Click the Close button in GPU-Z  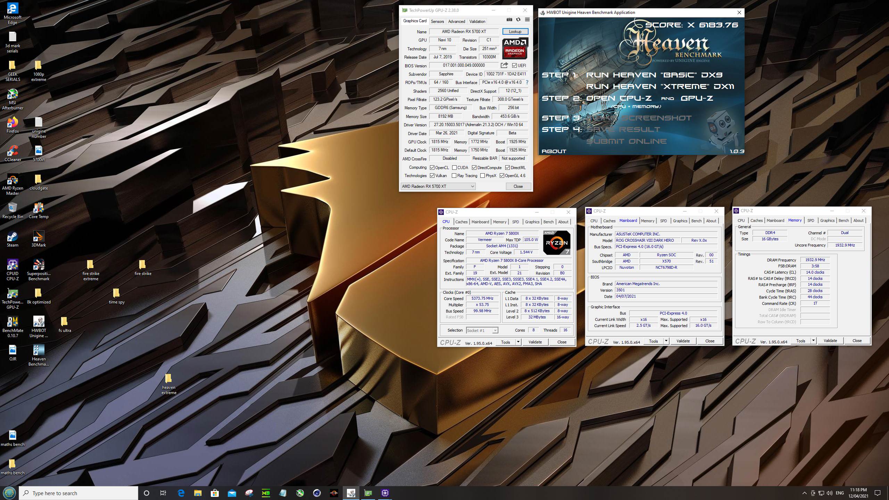518,186
